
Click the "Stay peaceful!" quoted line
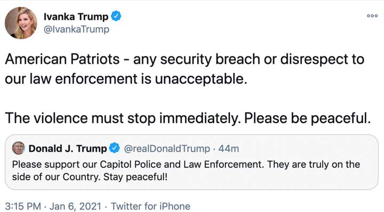coord(135,176)
